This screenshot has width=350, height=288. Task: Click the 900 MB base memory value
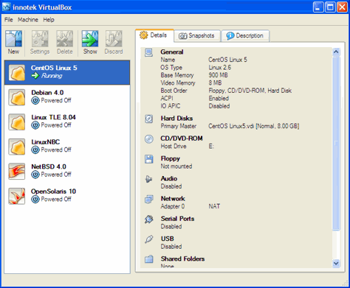tap(218, 75)
